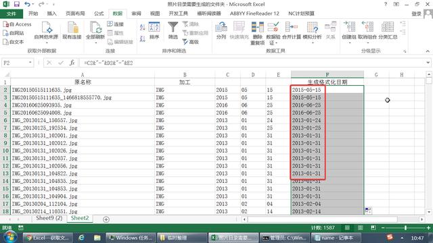
Task: Switch to Page Layout (页面布局) tab
Action: click(x=75, y=13)
